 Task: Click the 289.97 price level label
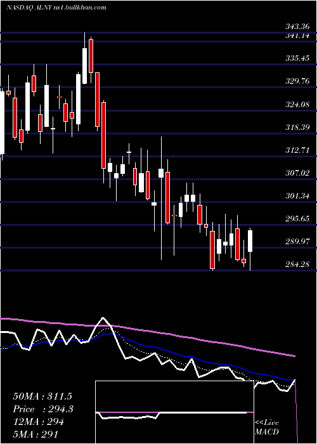(x=297, y=242)
